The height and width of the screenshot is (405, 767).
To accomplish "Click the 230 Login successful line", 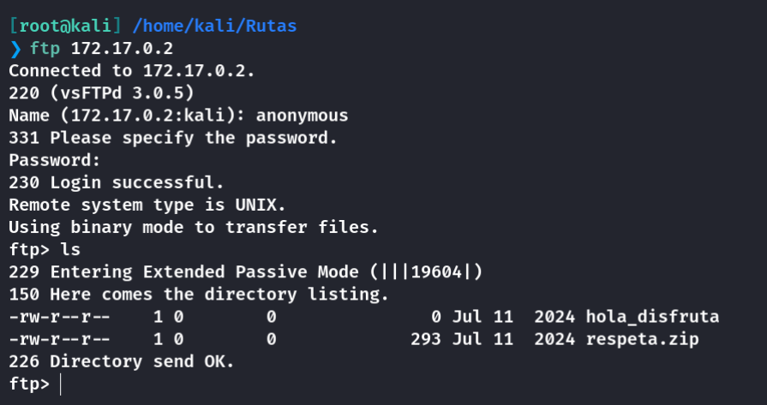I will pyautogui.click(x=117, y=182).
